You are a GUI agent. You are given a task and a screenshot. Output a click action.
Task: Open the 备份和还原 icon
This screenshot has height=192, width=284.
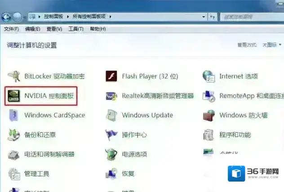point(14,135)
